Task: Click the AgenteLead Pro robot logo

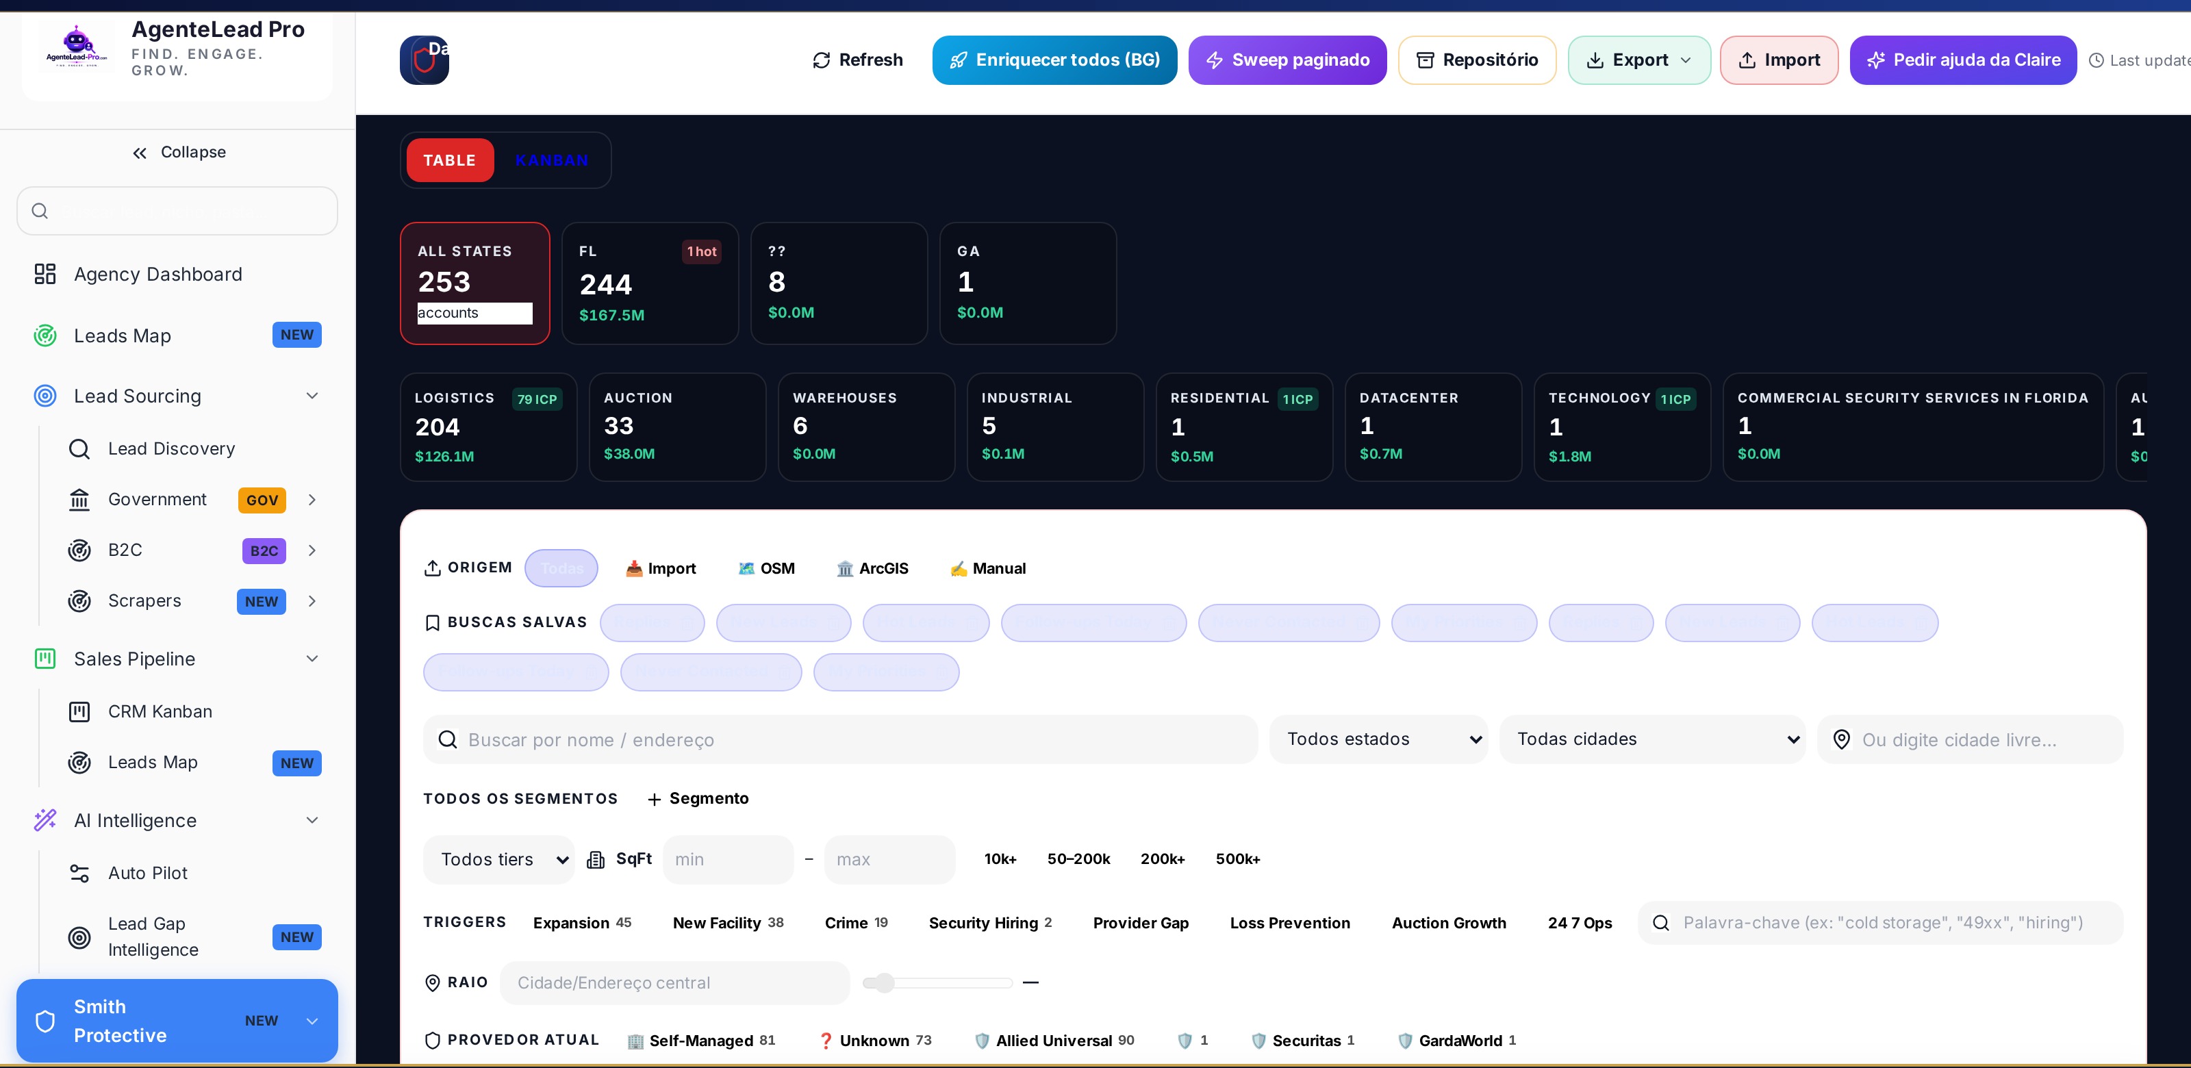Action: click(x=77, y=46)
